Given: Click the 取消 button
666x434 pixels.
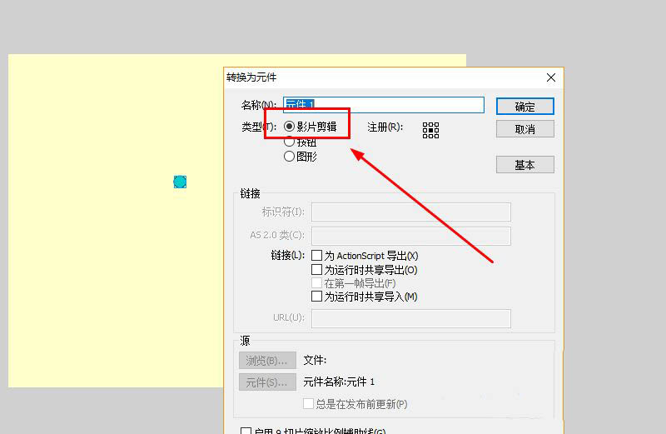Looking at the screenshot, I should coord(525,129).
